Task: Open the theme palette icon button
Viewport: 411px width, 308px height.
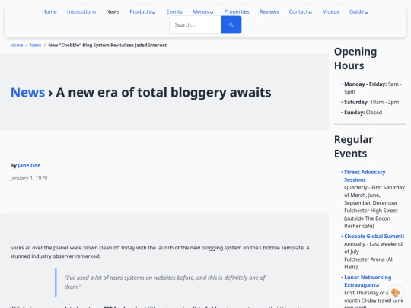Action: pyautogui.click(x=395, y=292)
